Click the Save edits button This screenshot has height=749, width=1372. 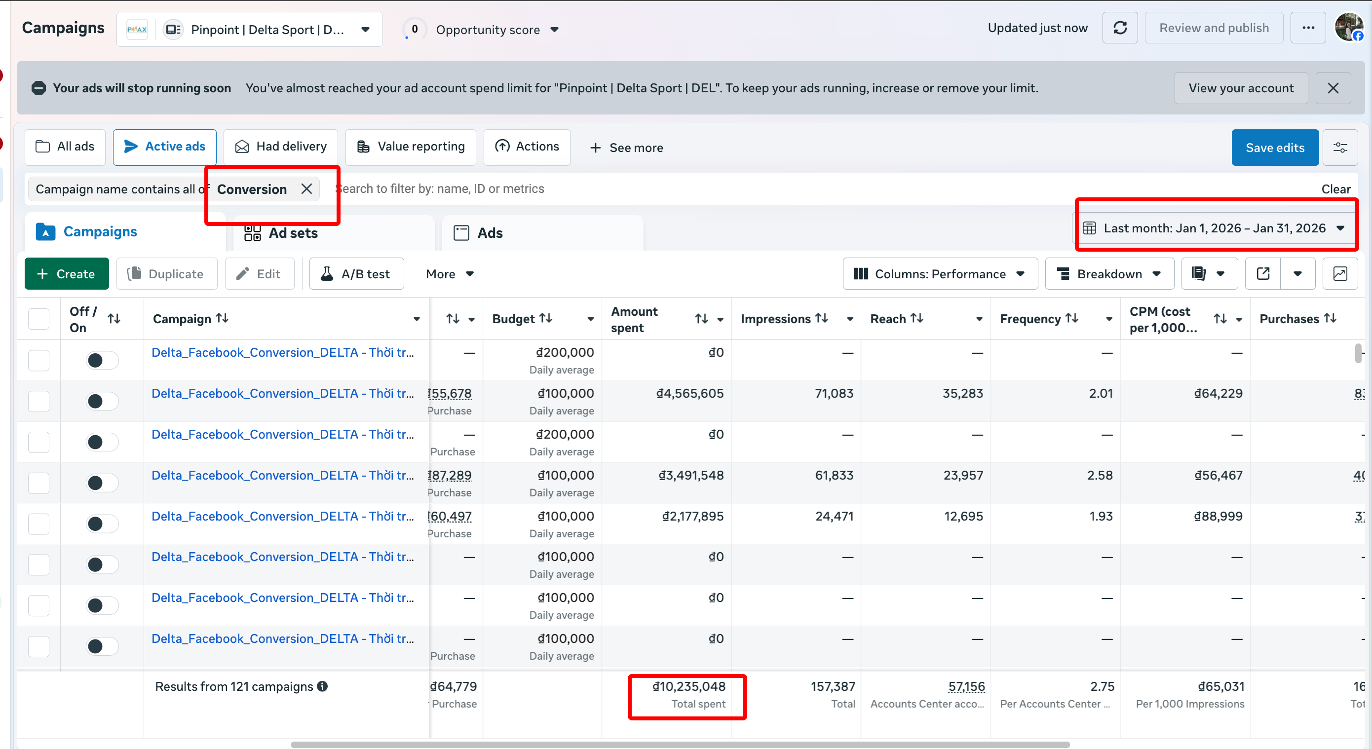1275,148
